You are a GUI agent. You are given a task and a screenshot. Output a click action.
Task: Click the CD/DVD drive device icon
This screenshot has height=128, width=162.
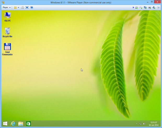coord(141,8)
